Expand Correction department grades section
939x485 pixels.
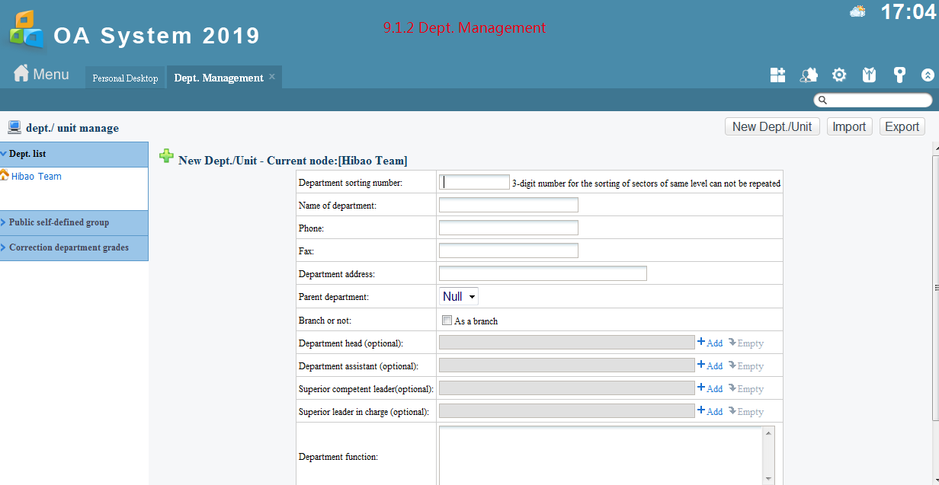(74, 247)
